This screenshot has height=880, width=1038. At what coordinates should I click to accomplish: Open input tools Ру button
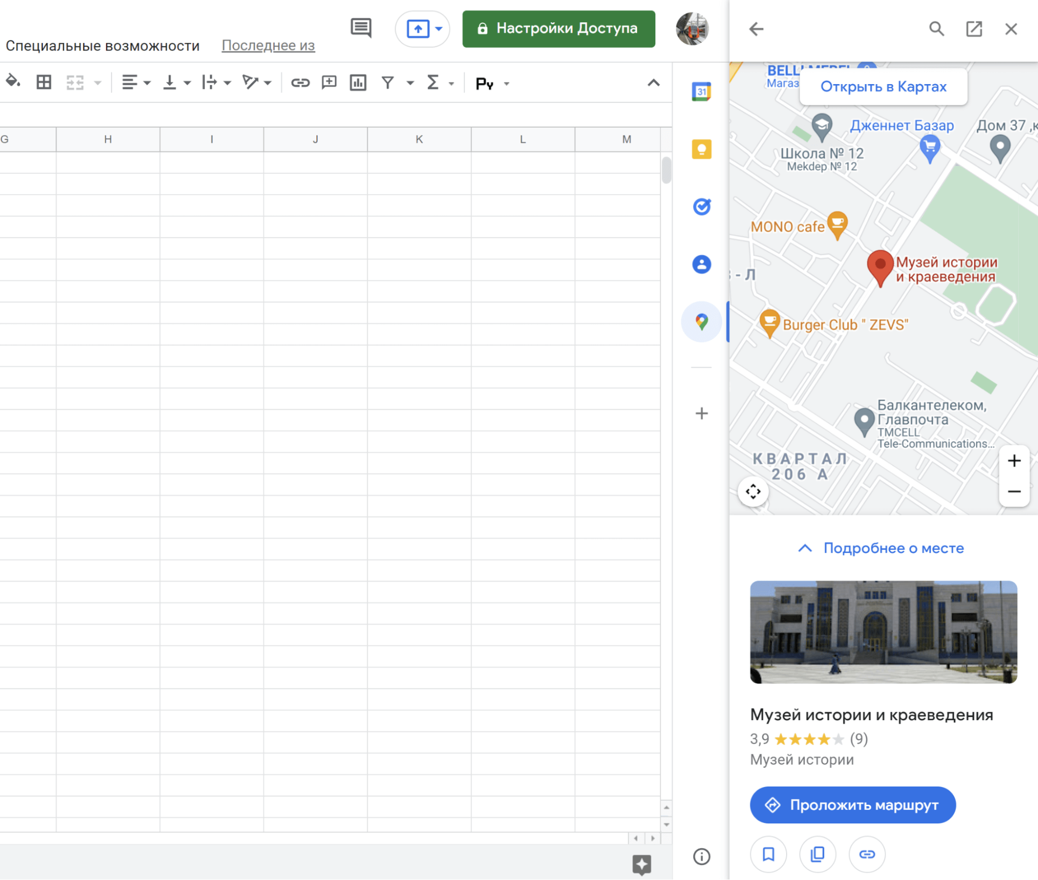(x=484, y=83)
